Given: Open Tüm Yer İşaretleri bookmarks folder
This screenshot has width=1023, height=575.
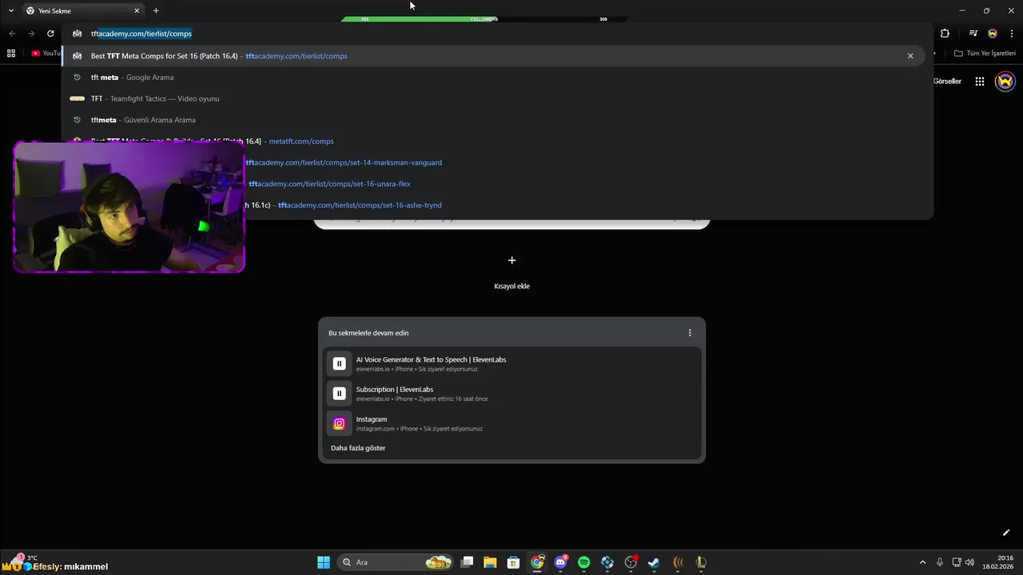Looking at the screenshot, I should coord(985,54).
